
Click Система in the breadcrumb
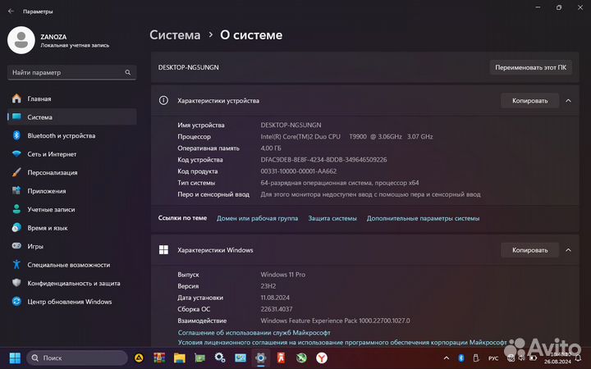click(175, 35)
